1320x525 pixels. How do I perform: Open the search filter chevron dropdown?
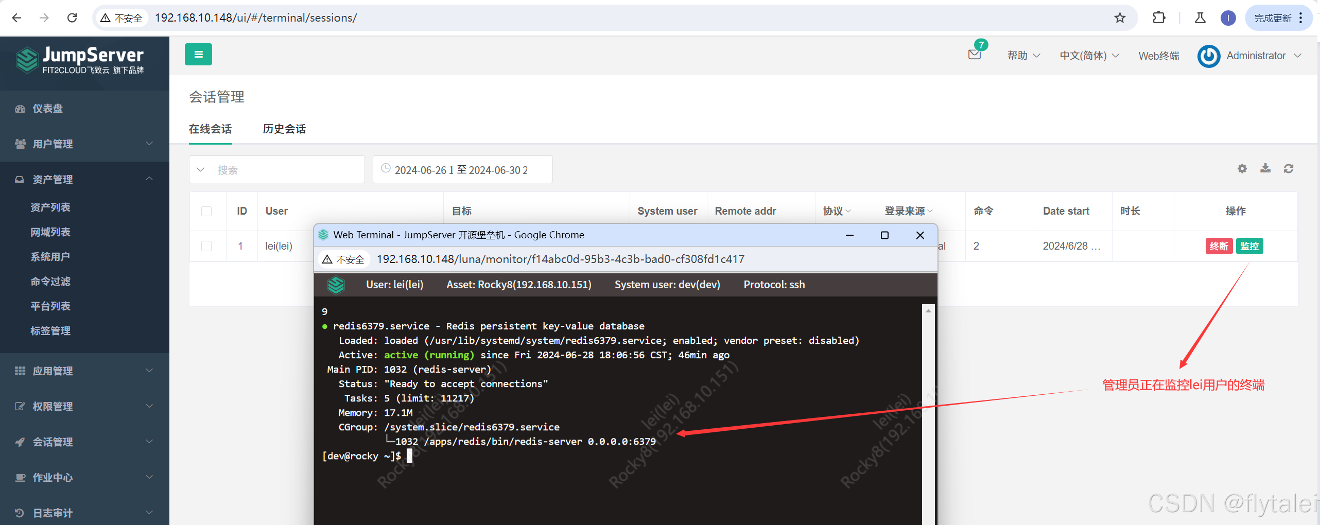(x=201, y=169)
